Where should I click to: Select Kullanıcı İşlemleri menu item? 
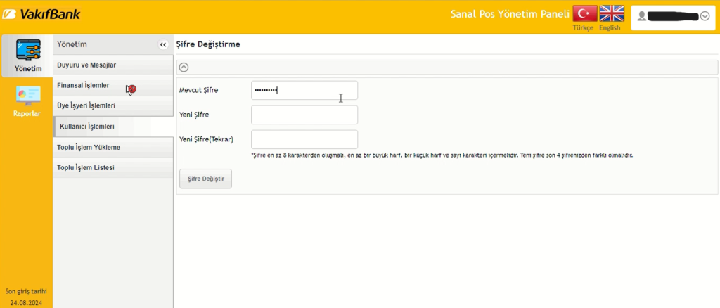pyautogui.click(x=87, y=127)
